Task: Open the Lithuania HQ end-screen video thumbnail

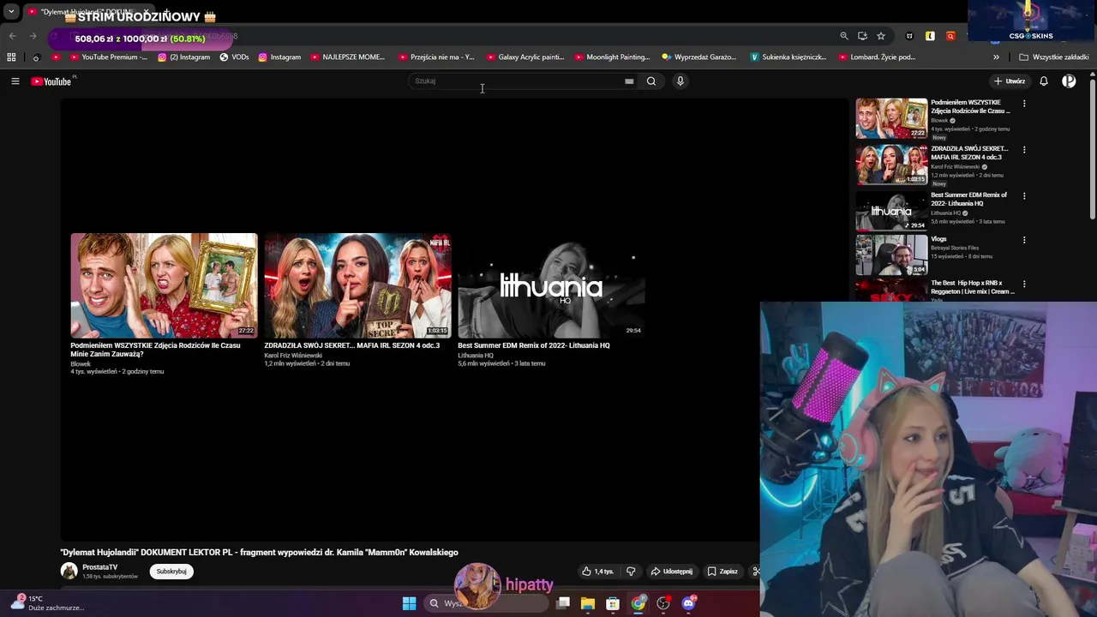Action: click(551, 285)
